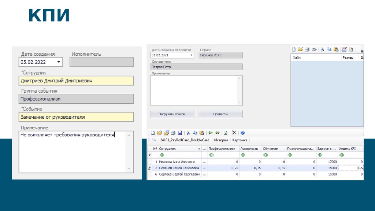Click Print icon in attachments toolbar
Viewport: 375px width, 211px height.
click(307, 49)
